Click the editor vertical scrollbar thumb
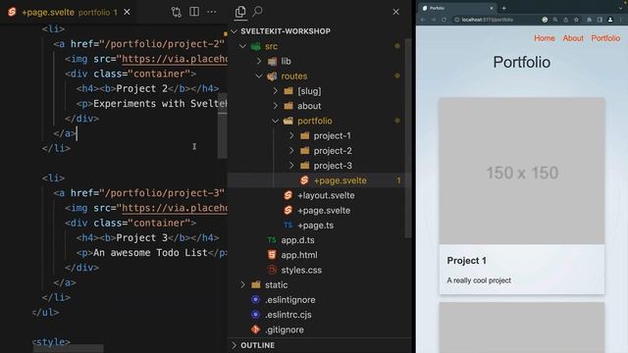 (223, 126)
